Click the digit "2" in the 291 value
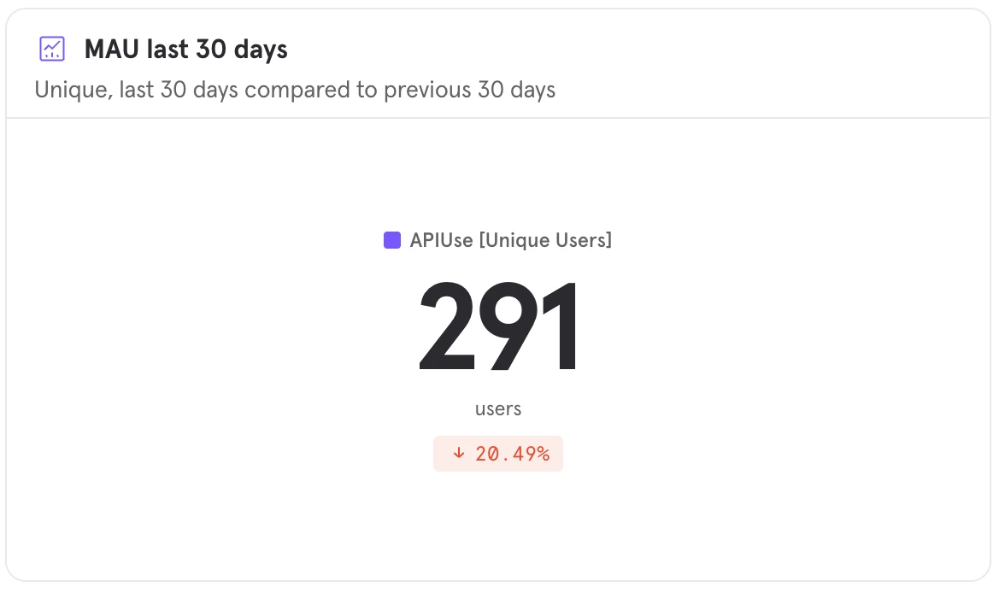Image resolution: width=1005 pixels, height=593 pixels. (x=448, y=327)
